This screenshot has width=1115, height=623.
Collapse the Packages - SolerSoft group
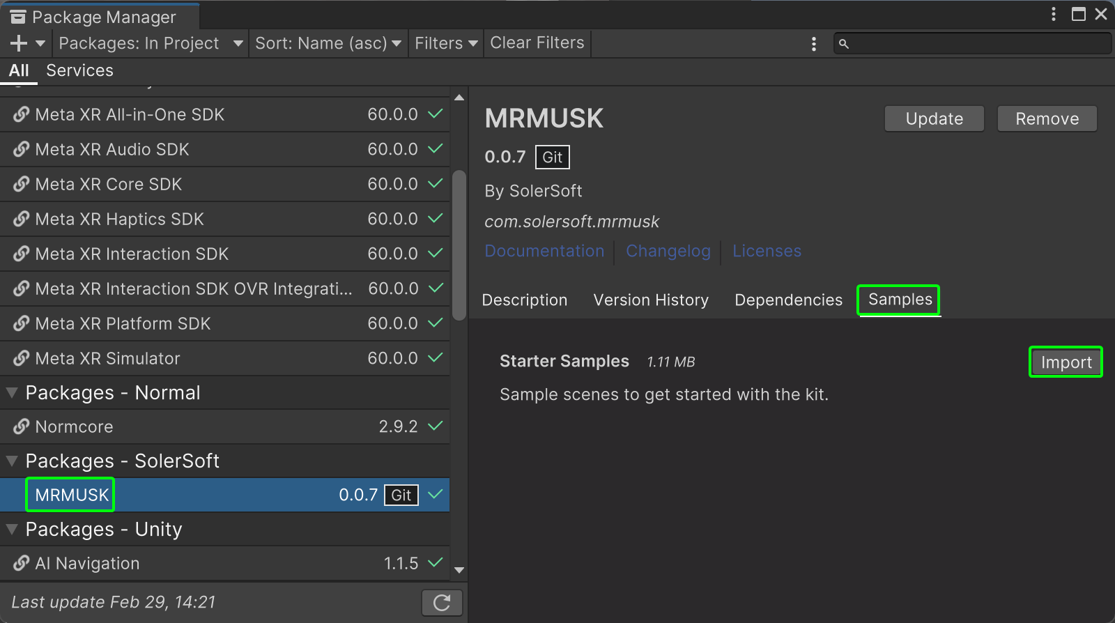pyautogui.click(x=12, y=461)
